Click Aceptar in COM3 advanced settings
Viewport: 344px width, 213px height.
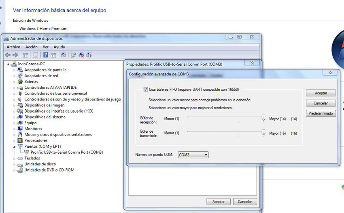coord(321,93)
